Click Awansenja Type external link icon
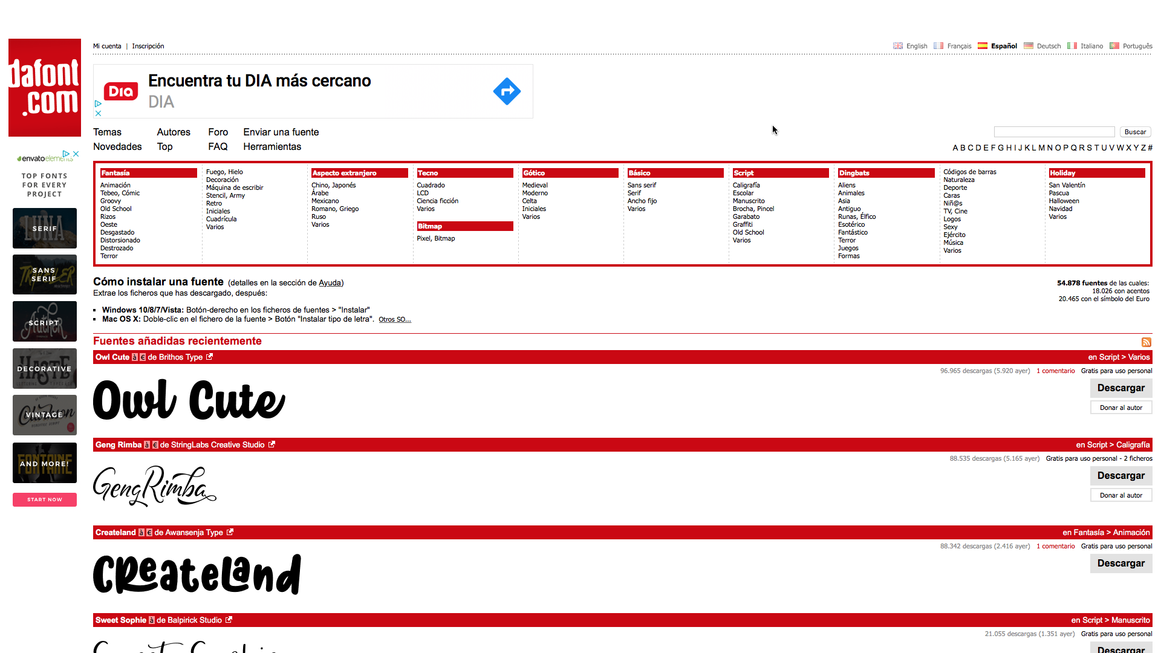The image size is (1161, 653). [x=230, y=532]
